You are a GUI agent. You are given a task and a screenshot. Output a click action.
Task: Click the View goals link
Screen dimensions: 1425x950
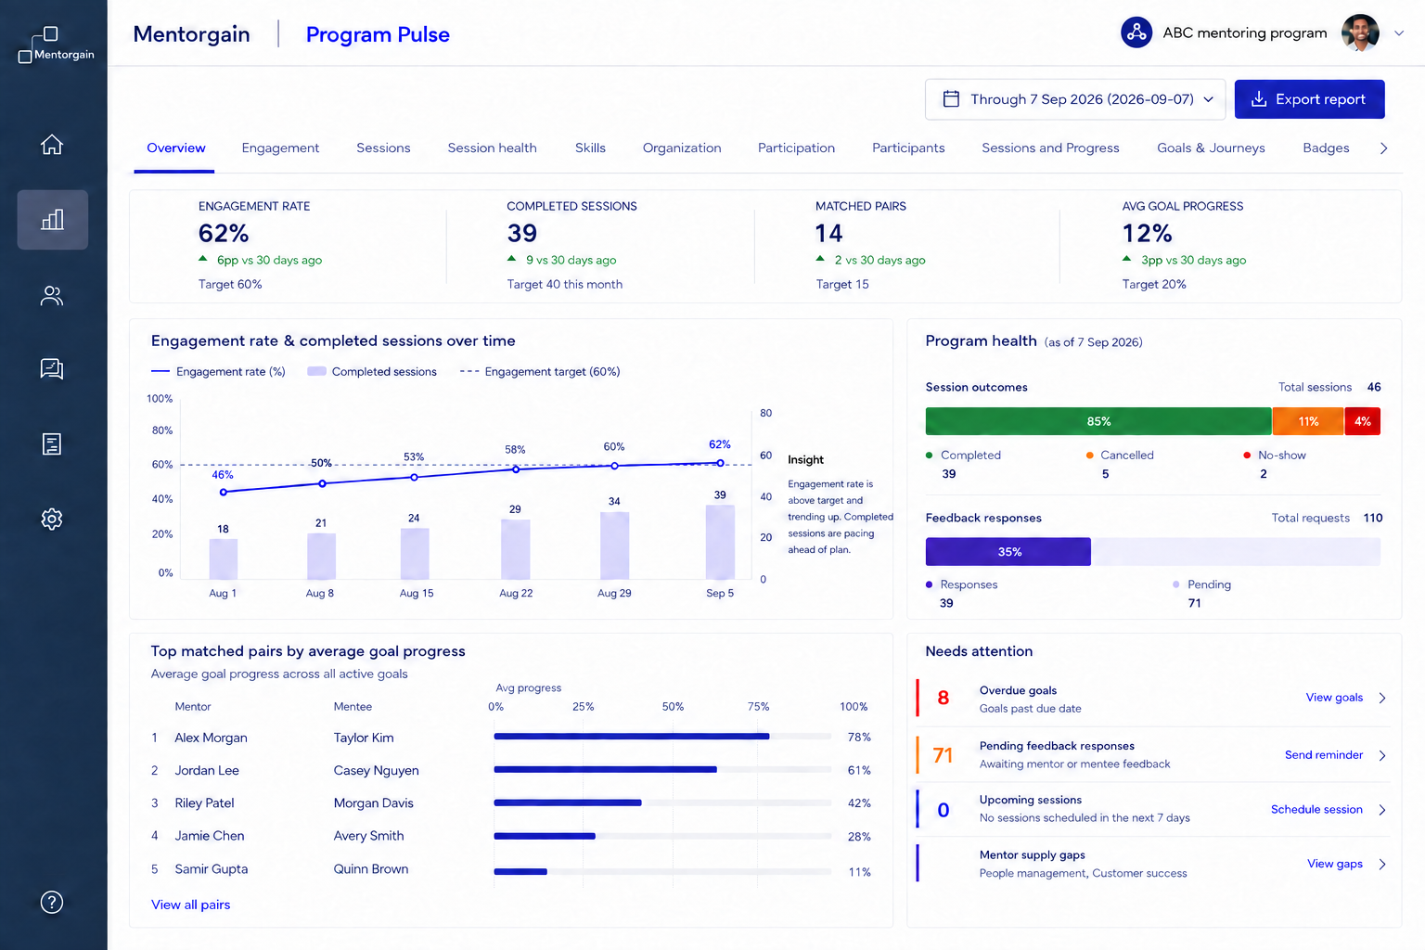[x=1334, y=698]
